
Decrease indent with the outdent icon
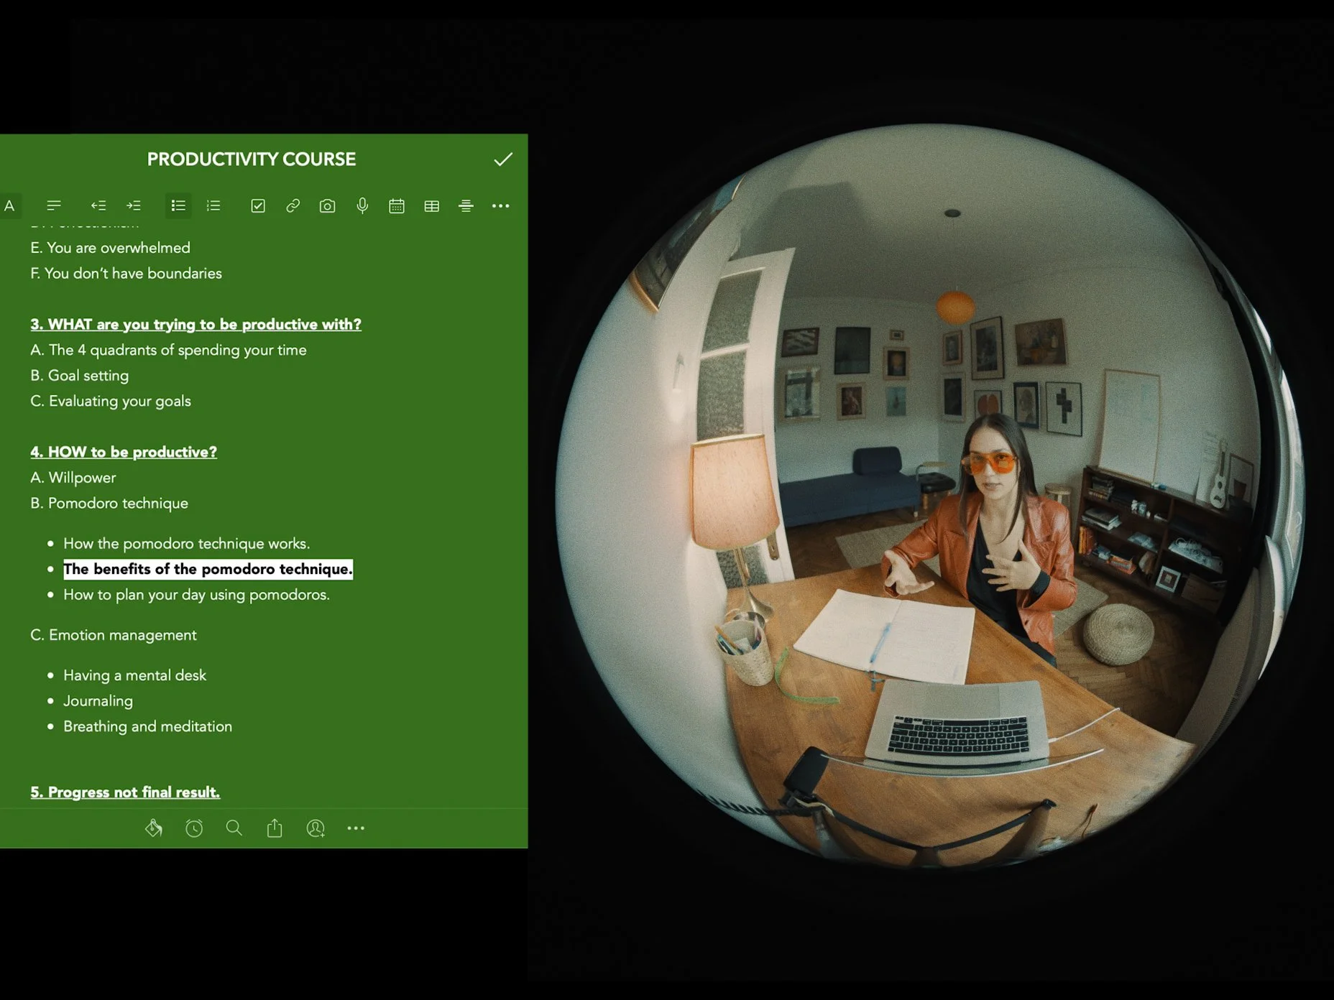point(98,206)
